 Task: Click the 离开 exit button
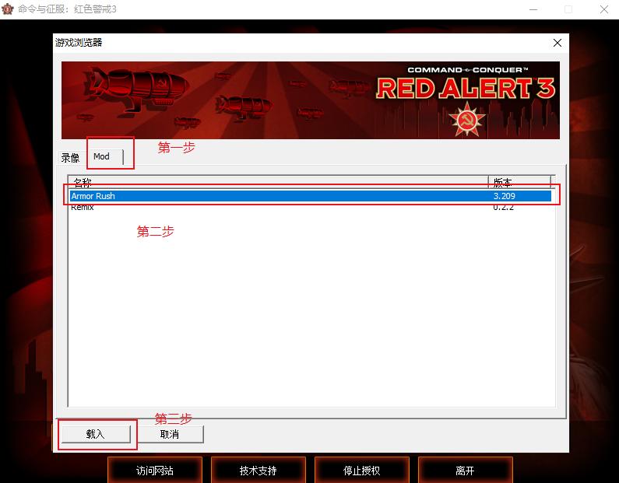pos(465,471)
